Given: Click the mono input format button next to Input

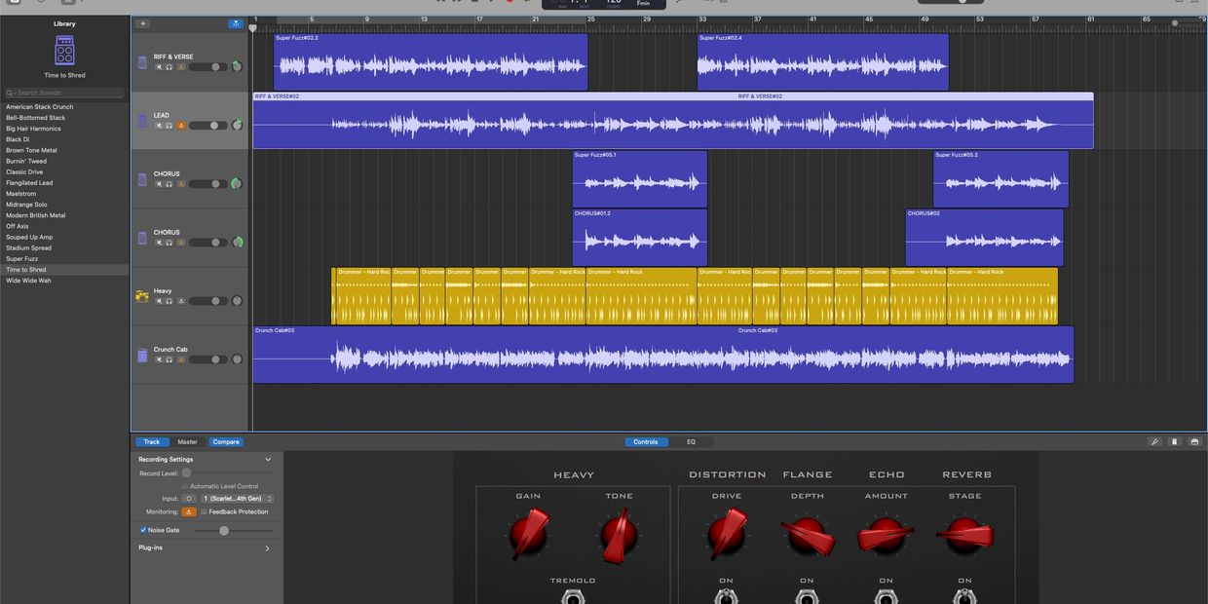Looking at the screenshot, I should (189, 499).
